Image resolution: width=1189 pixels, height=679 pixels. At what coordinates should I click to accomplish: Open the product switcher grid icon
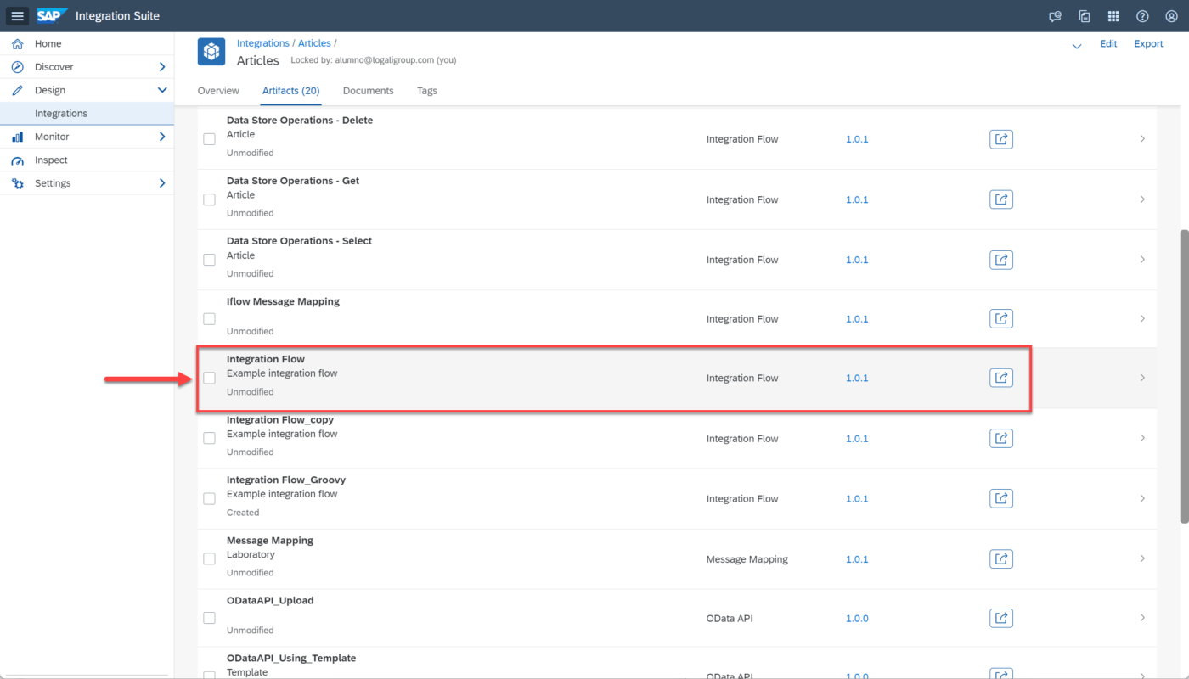pos(1113,16)
